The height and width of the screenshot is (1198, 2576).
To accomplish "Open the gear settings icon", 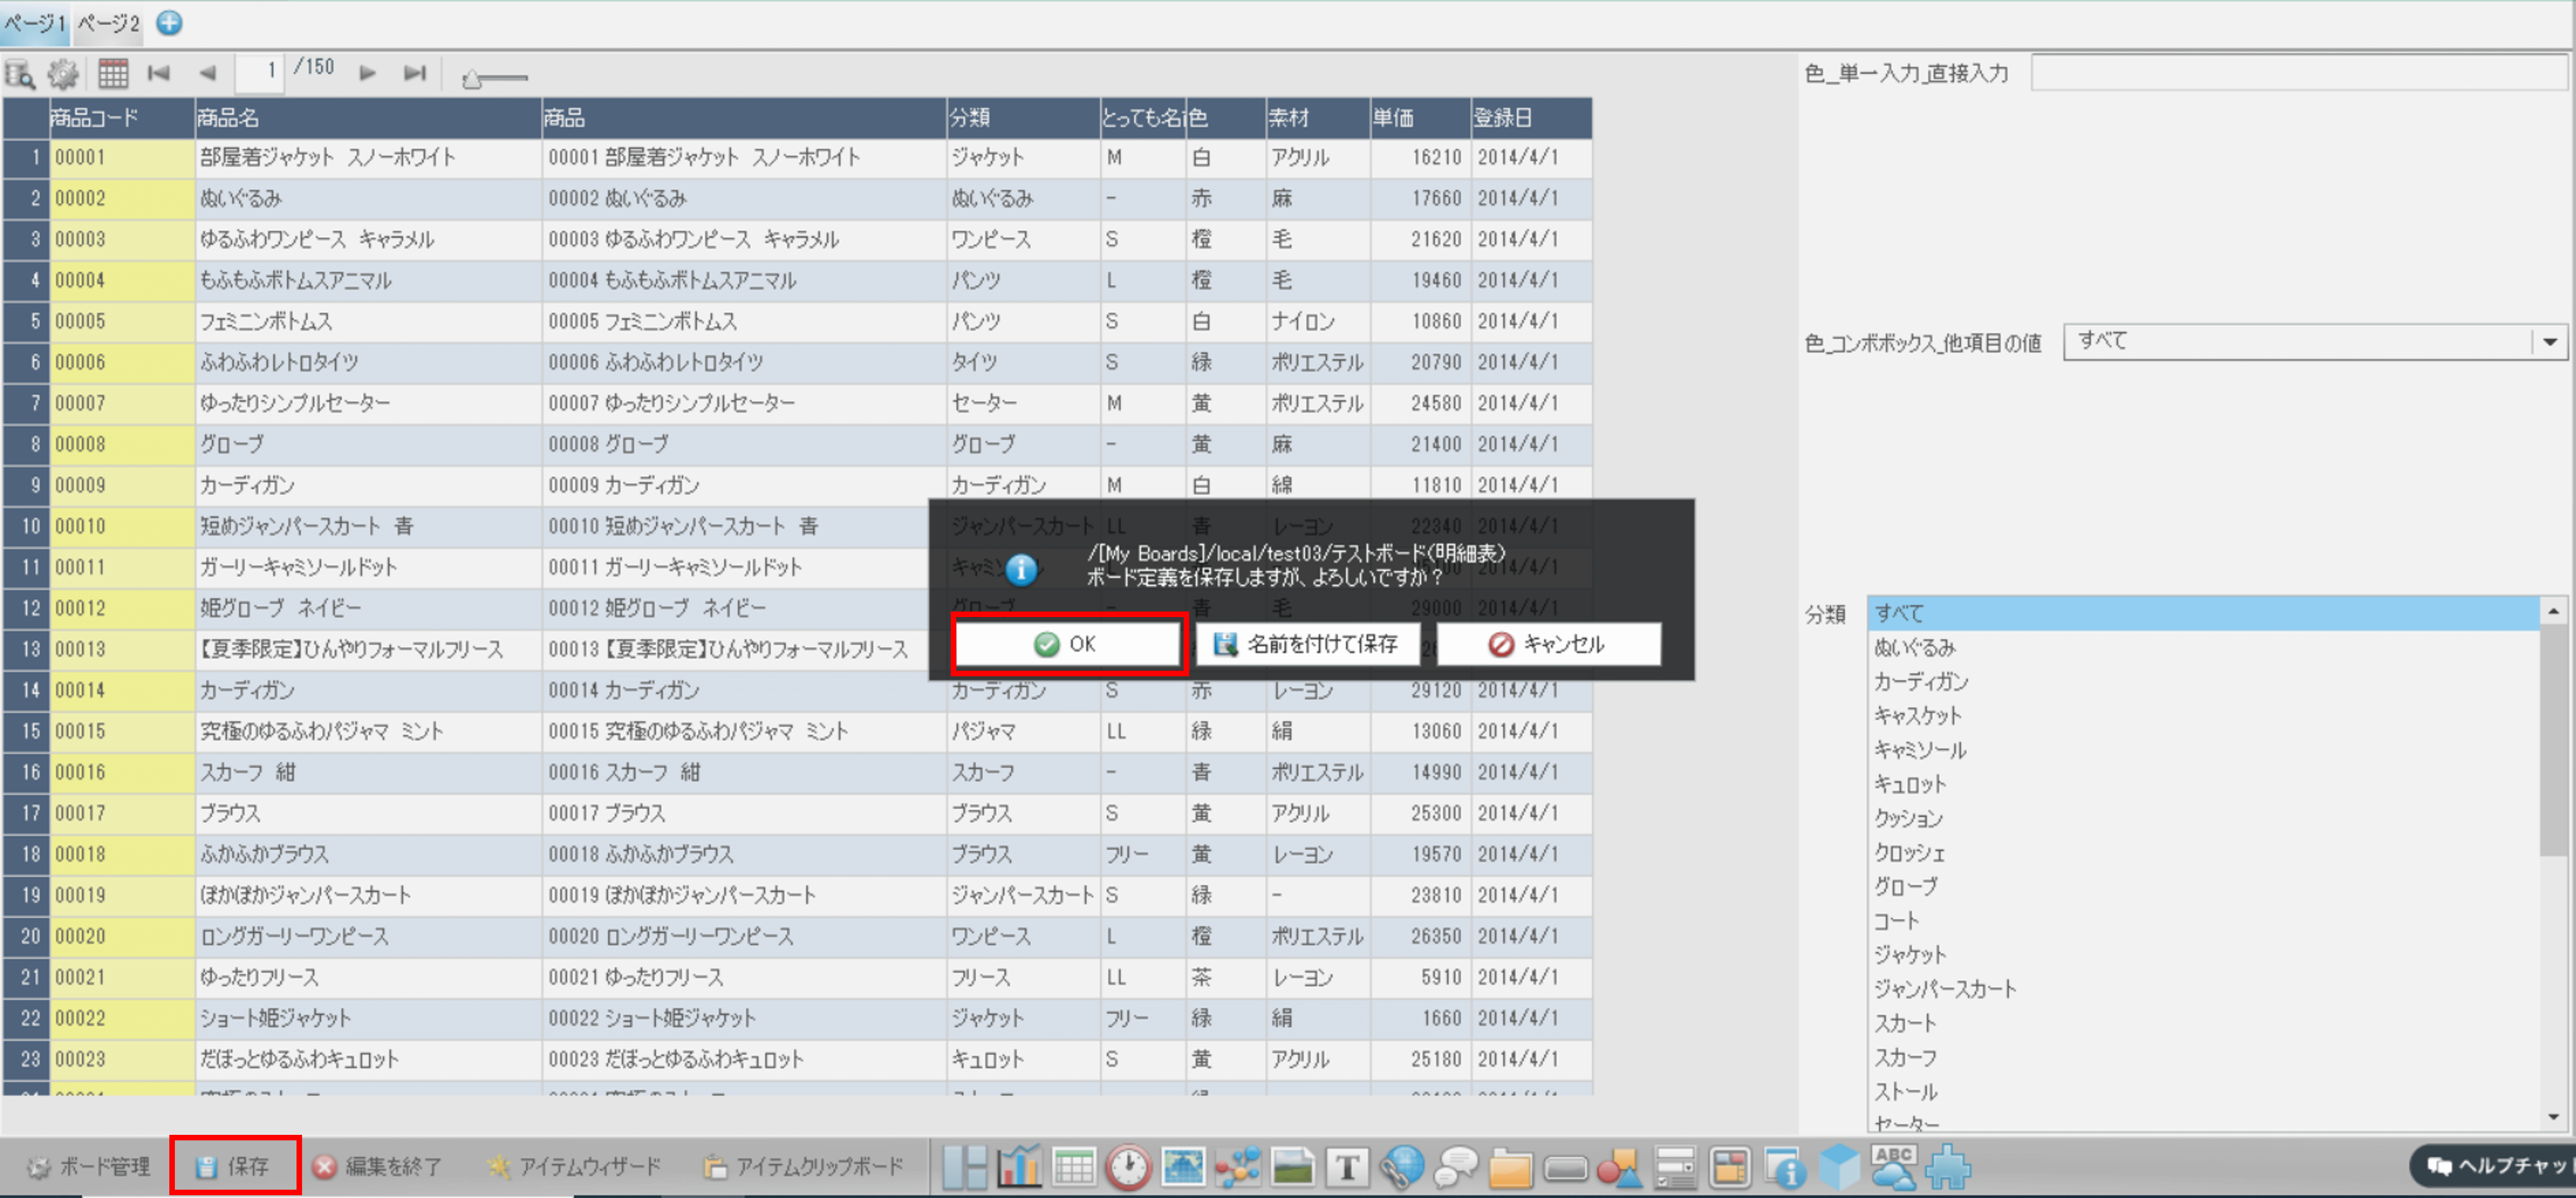I will [x=63, y=74].
